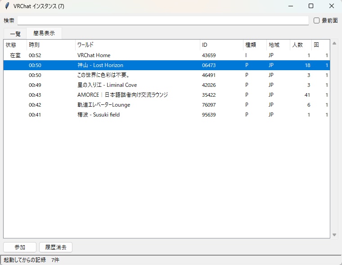
Task: Select the AMORCE 日本語話者向け交流ラウンジ row
Action: [x=166, y=95]
